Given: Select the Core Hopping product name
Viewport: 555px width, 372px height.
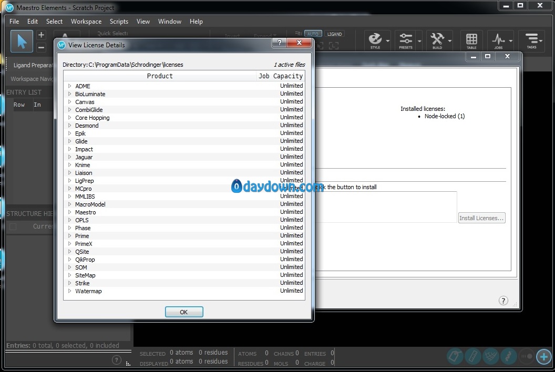Looking at the screenshot, I should pos(92,118).
